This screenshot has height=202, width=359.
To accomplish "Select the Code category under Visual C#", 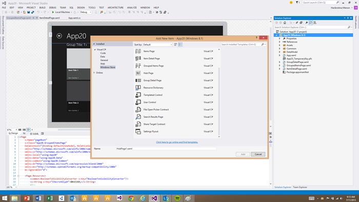I will [103, 53].
